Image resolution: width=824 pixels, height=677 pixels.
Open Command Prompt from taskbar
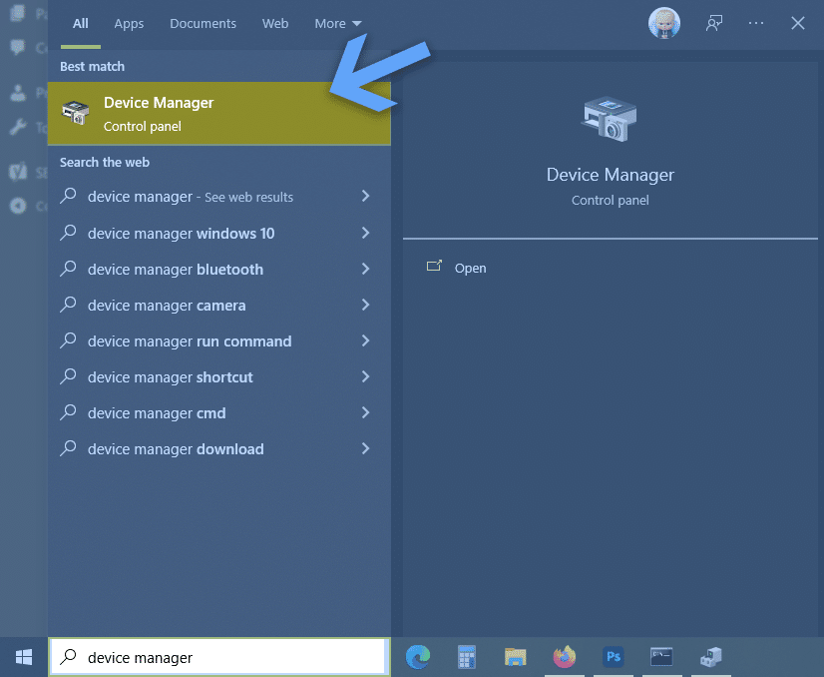coord(661,657)
